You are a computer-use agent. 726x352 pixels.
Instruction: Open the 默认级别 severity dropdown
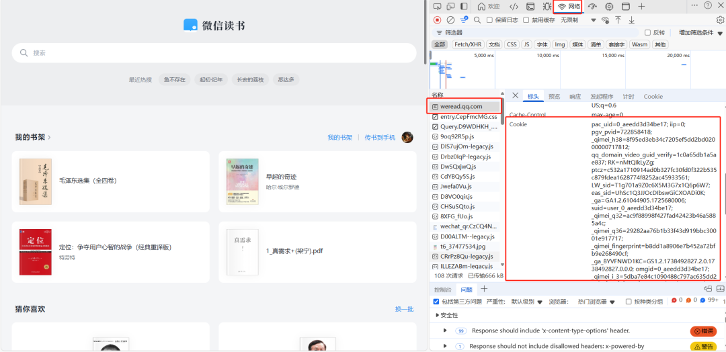click(526, 302)
